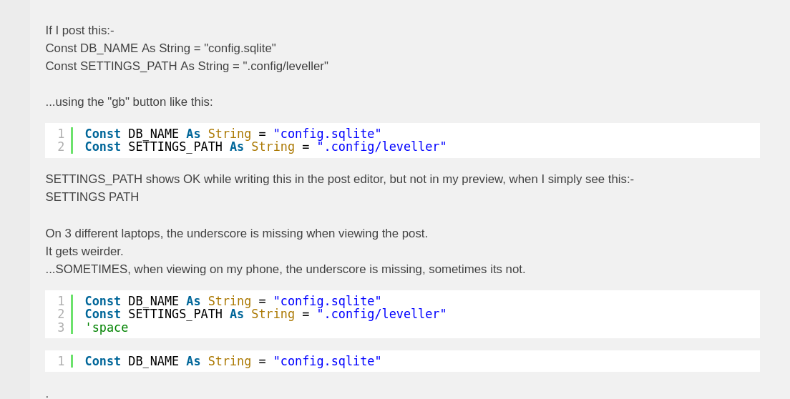Click DB_NAME identifier in second code block
790x399 pixels.
pyautogui.click(x=153, y=301)
